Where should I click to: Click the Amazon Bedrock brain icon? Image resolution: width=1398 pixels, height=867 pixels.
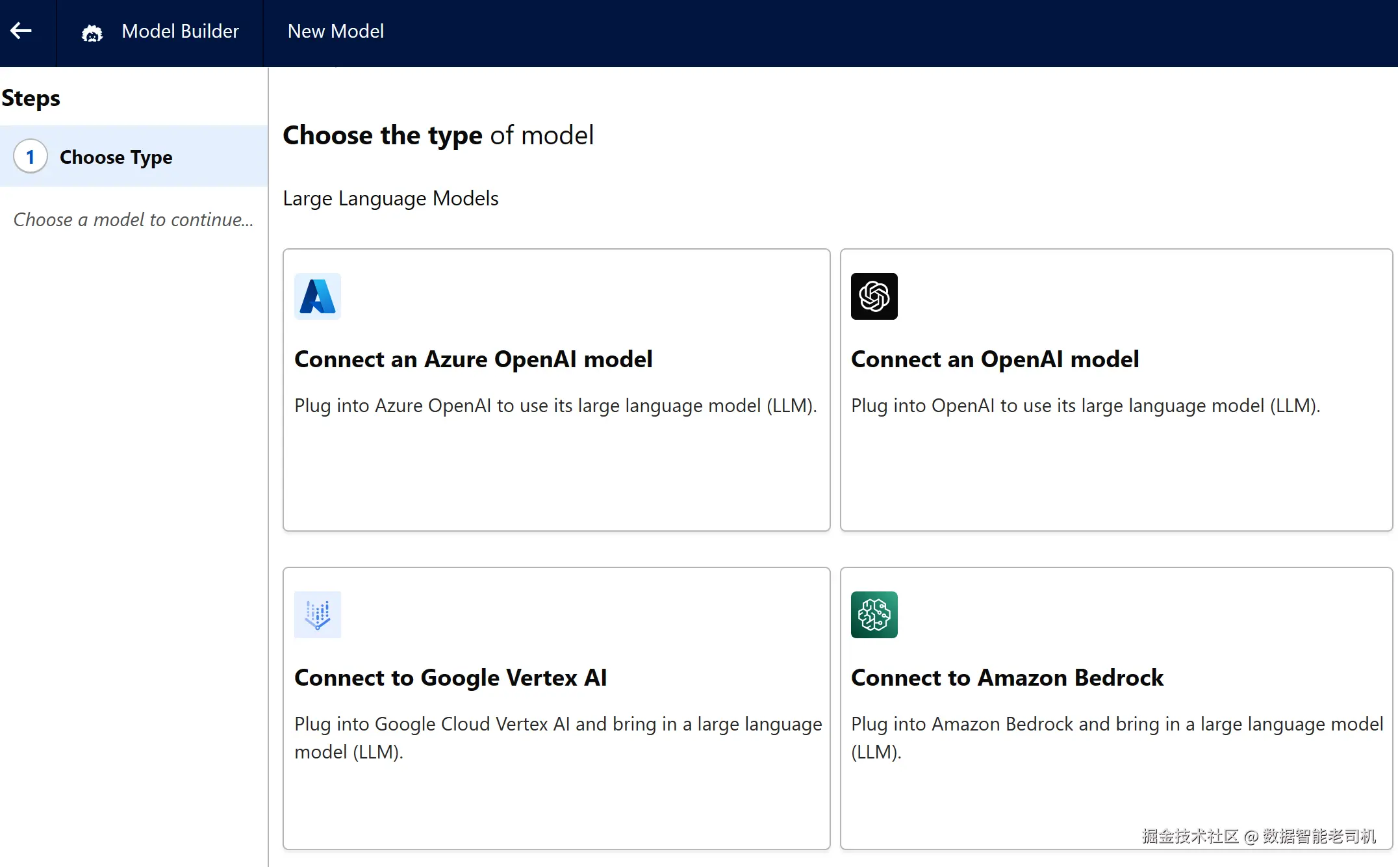874,615
